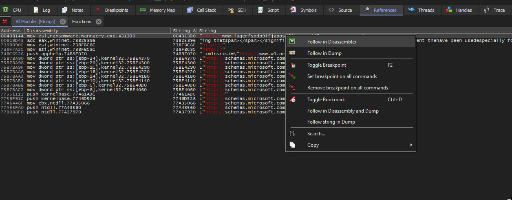Viewport: 512px width, 200px height.
Task: Click disassembly 'push kernelbase.7746D528'
Action: click(61, 98)
